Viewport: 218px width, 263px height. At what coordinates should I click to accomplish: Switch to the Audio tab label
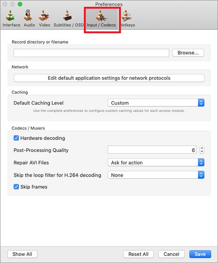click(29, 25)
